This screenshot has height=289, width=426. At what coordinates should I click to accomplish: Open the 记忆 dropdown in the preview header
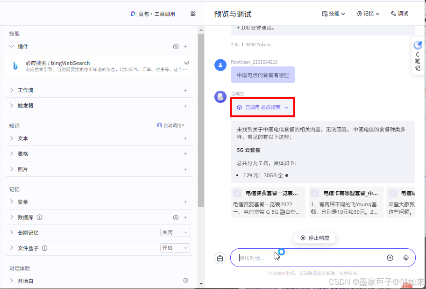pos(368,14)
